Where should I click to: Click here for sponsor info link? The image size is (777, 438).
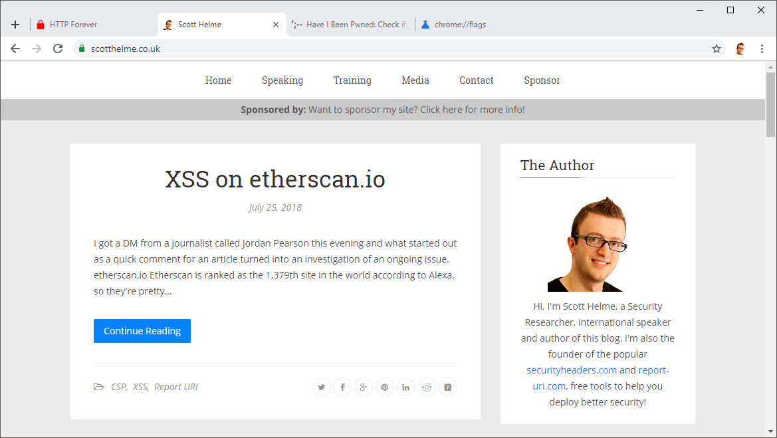[x=473, y=109]
